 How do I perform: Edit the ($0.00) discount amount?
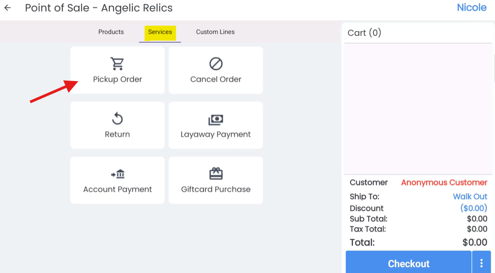(x=473, y=208)
